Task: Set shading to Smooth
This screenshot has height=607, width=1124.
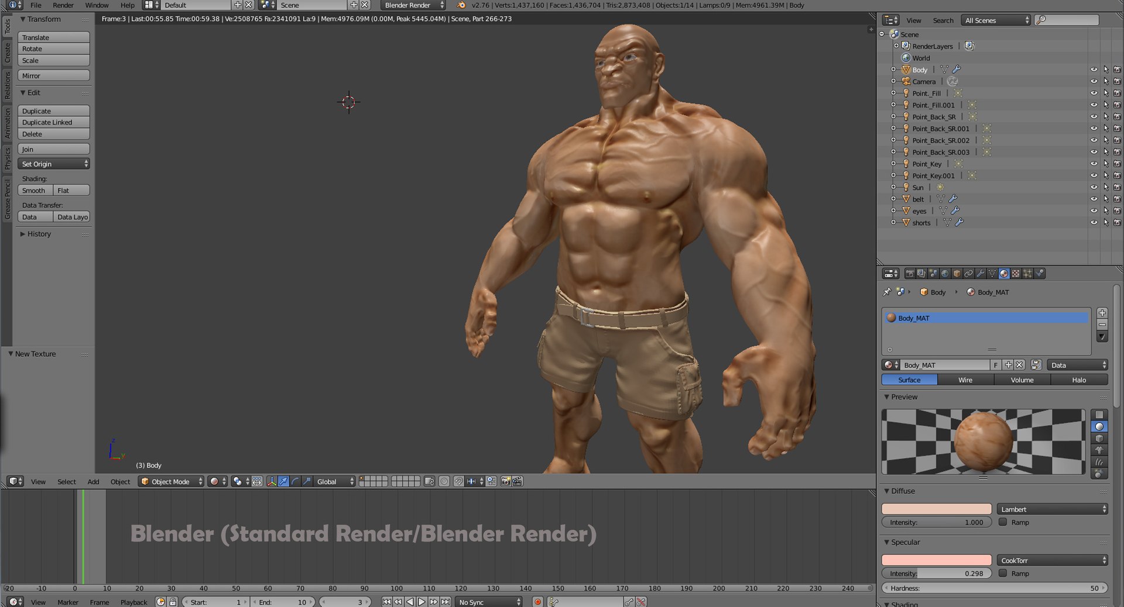Action: click(35, 191)
